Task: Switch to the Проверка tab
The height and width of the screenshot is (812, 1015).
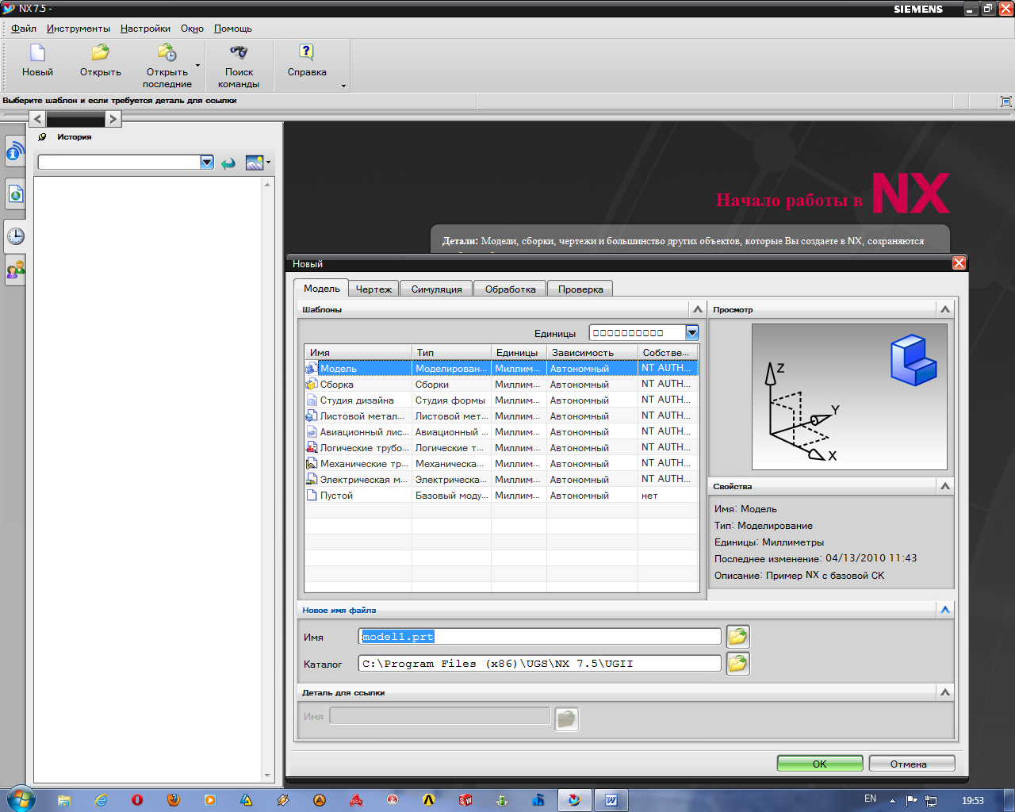Action: pyautogui.click(x=580, y=289)
